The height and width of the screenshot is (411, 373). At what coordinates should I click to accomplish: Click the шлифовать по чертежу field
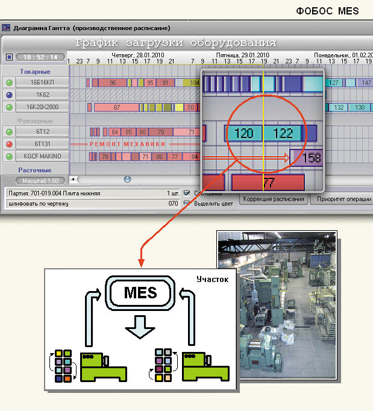click(93, 204)
